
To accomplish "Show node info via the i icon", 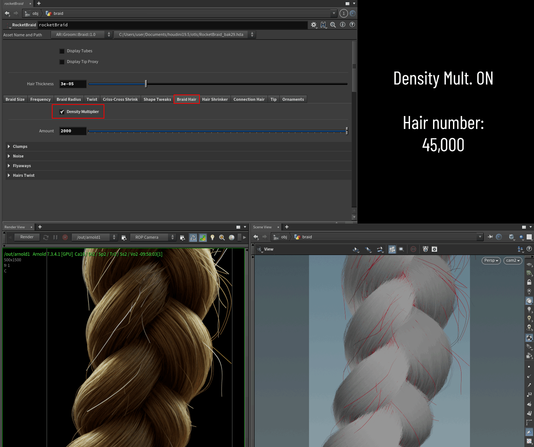I will coord(343,25).
